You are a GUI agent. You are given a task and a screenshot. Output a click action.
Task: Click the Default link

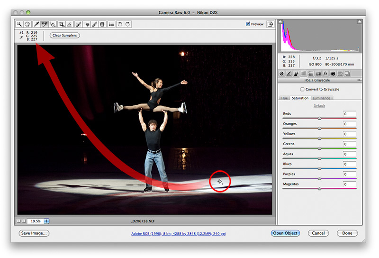pos(319,106)
